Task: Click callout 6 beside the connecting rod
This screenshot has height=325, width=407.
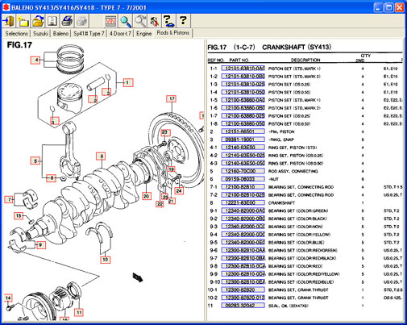Action: (51, 178)
